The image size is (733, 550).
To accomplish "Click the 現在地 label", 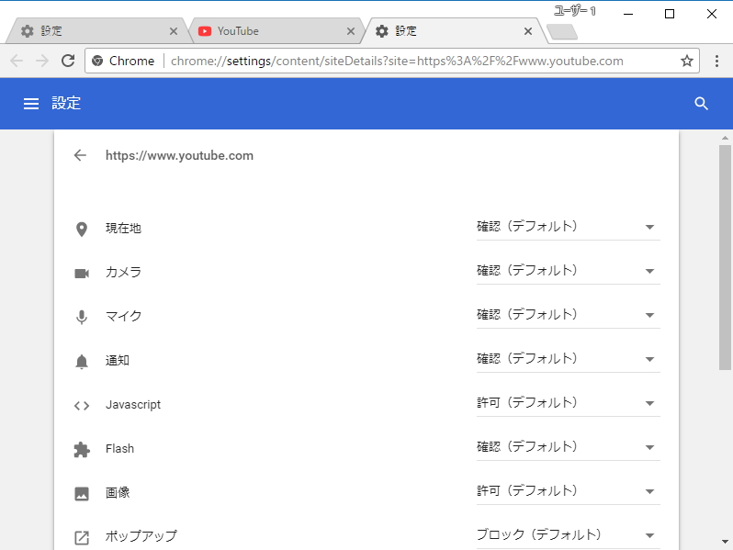I will pyautogui.click(x=123, y=228).
